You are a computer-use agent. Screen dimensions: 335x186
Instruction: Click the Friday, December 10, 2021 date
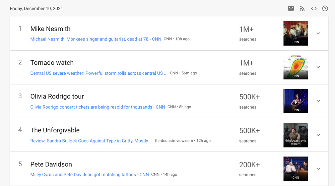click(x=36, y=9)
